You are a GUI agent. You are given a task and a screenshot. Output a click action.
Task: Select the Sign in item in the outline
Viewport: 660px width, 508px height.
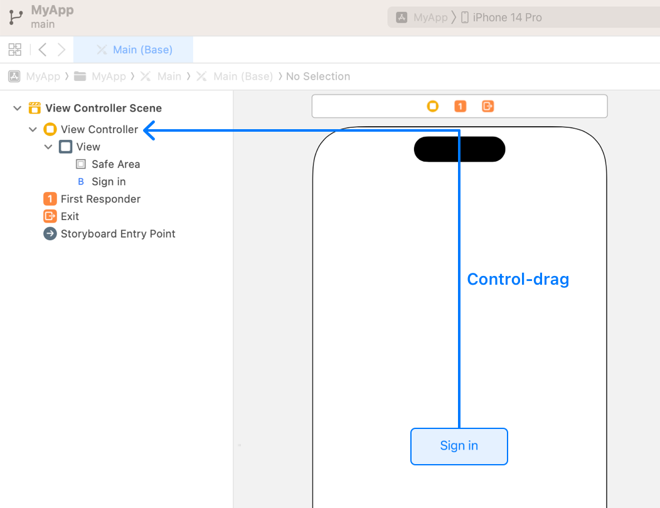click(x=109, y=181)
